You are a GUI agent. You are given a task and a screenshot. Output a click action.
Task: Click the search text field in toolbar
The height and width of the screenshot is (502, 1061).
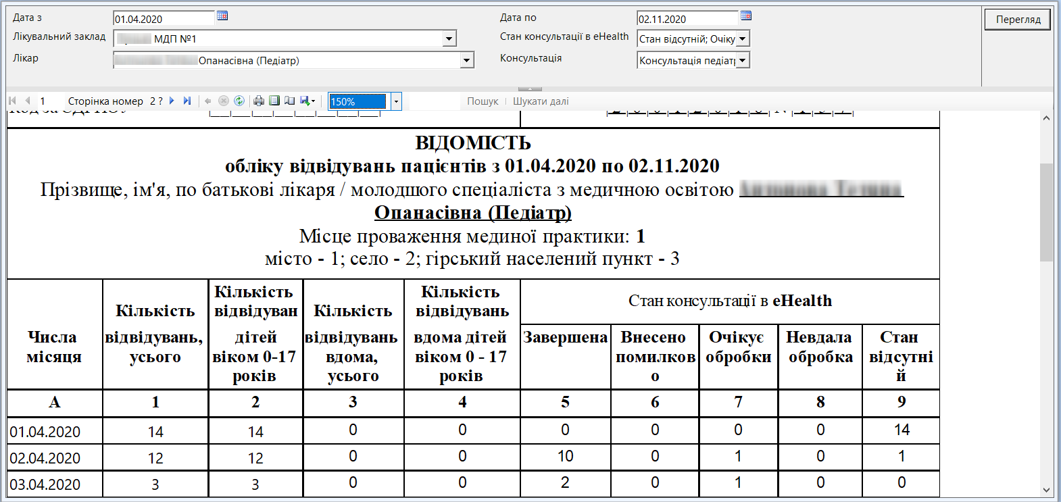pyautogui.click(x=434, y=101)
